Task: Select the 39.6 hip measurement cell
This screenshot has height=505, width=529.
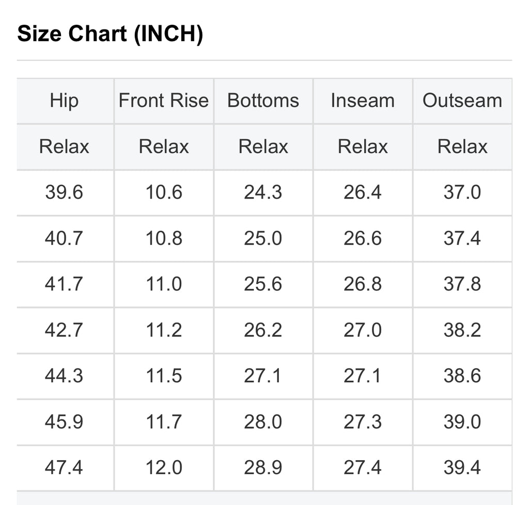Action: coord(64,192)
